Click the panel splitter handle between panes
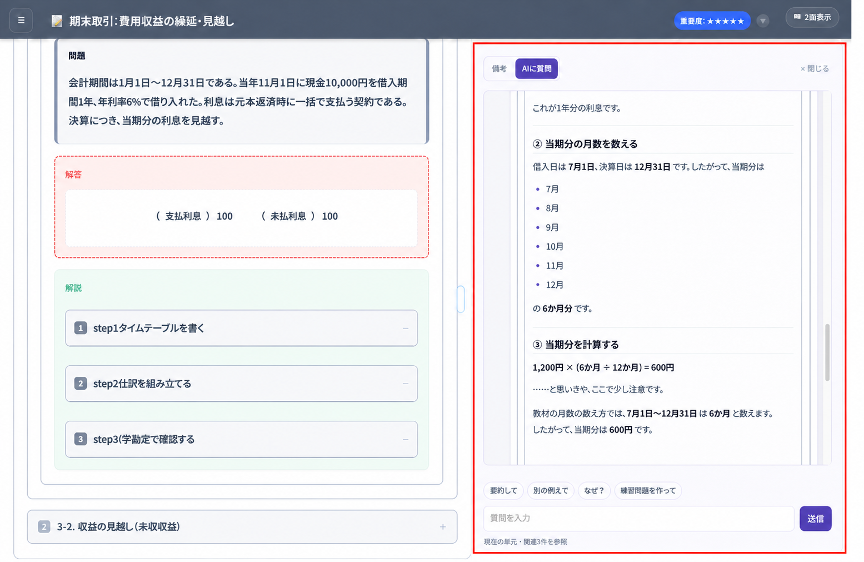The height and width of the screenshot is (562, 864). 461,299
